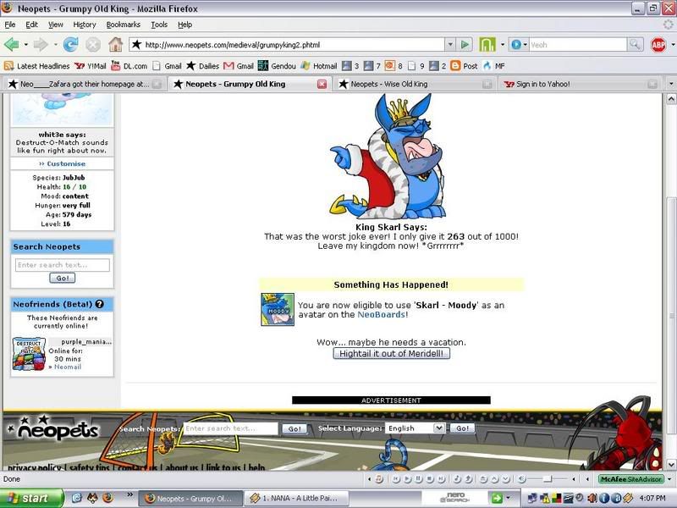Open the Y!Mail bookmark
This screenshot has width=677, height=508.
91,66
